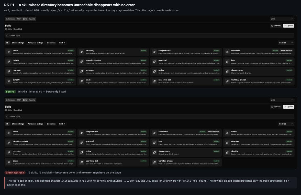Click the red 'after Refresh' label

(x=15, y=173)
